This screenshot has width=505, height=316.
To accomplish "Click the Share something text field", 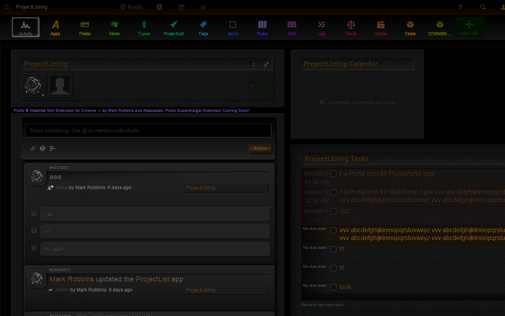I will [x=148, y=131].
